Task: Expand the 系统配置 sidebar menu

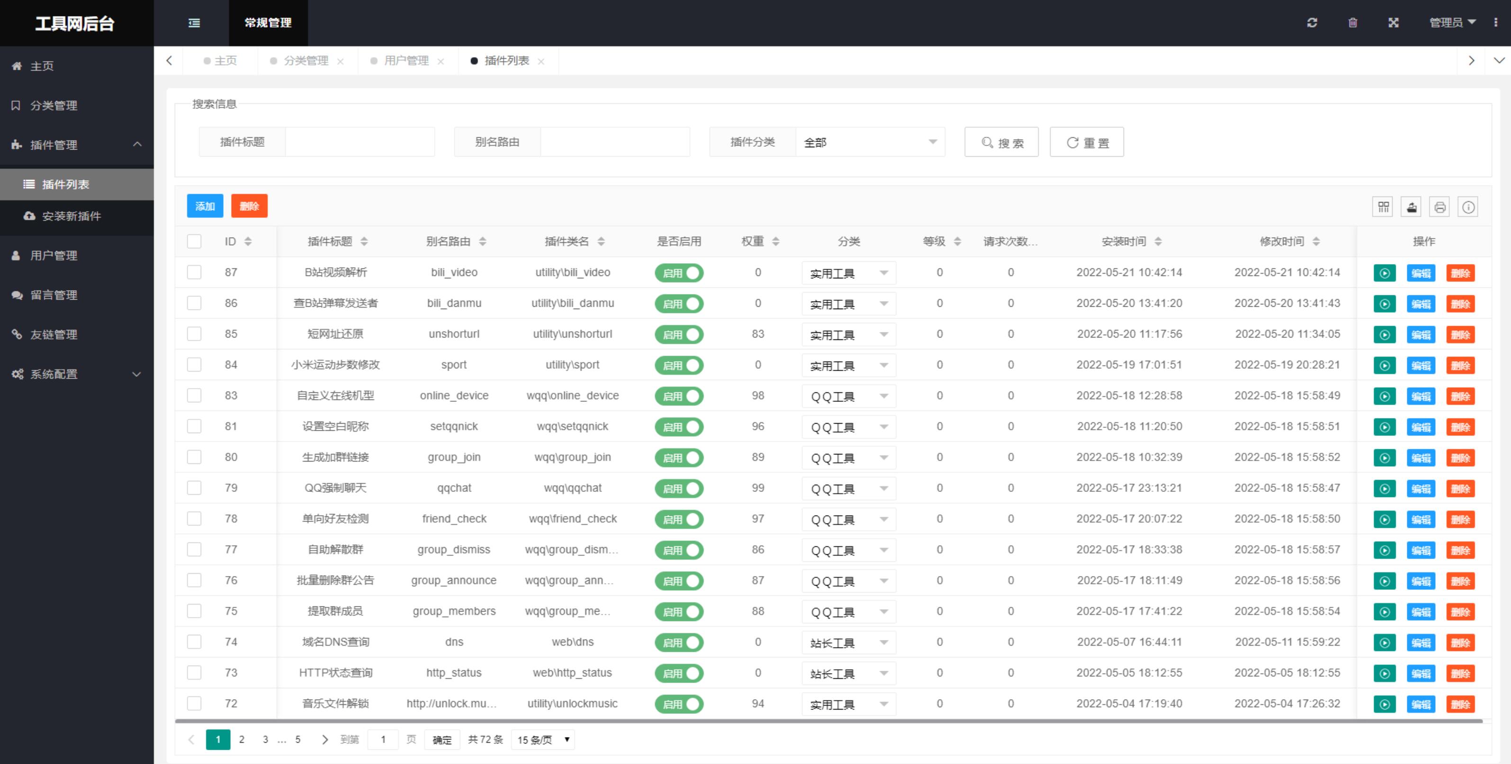Action: pyautogui.click(x=53, y=374)
